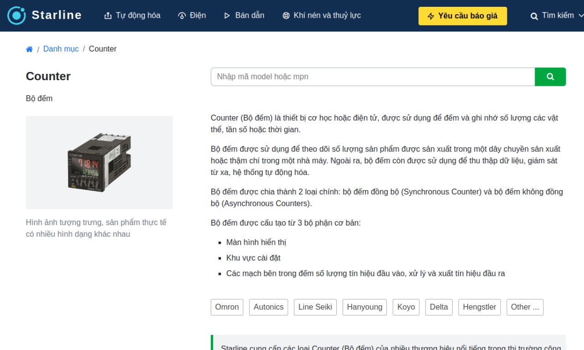
Task: Click the magnifier icon next to Tìm kiếm
Action: (534, 16)
